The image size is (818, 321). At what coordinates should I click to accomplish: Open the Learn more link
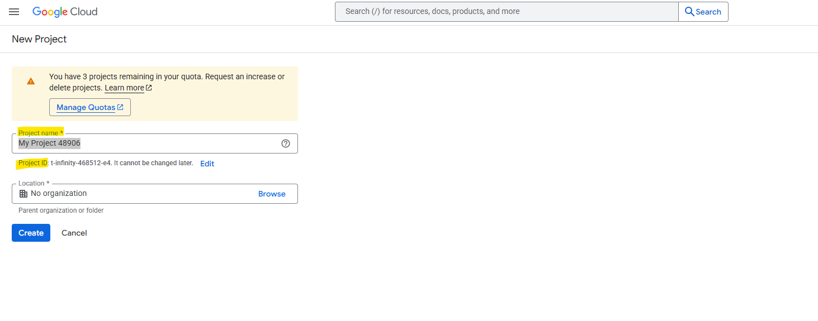tap(124, 88)
